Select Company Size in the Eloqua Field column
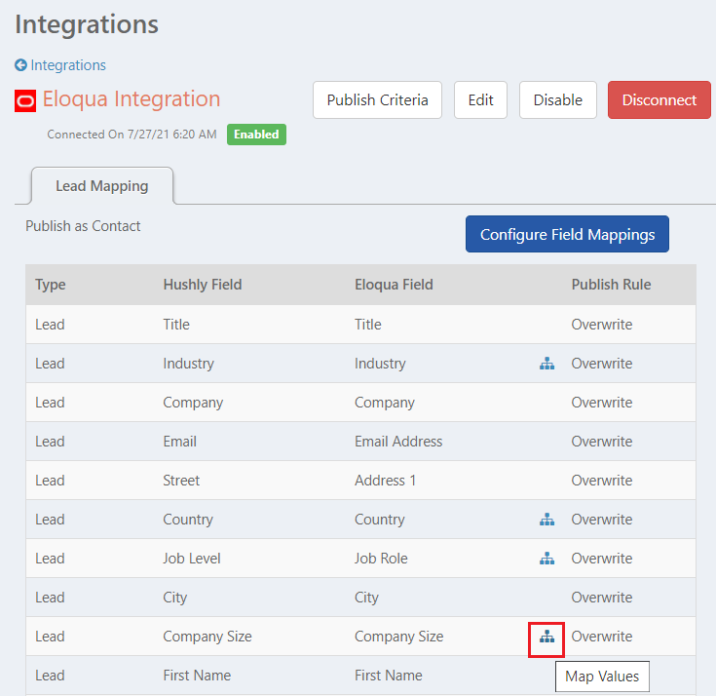This screenshot has height=696, width=716. point(399,637)
